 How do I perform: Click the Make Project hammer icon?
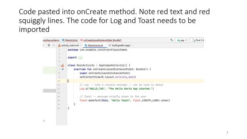pyautogui.click(x=171, y=40)
